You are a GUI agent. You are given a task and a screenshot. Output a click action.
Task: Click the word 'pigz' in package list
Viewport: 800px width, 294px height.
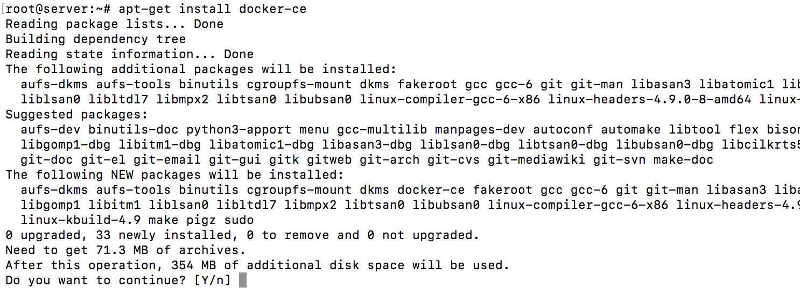tap(201, 220)
